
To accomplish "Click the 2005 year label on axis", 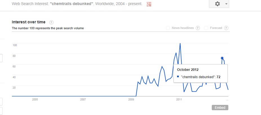I will pyautogui.click(x=35, y=99).
